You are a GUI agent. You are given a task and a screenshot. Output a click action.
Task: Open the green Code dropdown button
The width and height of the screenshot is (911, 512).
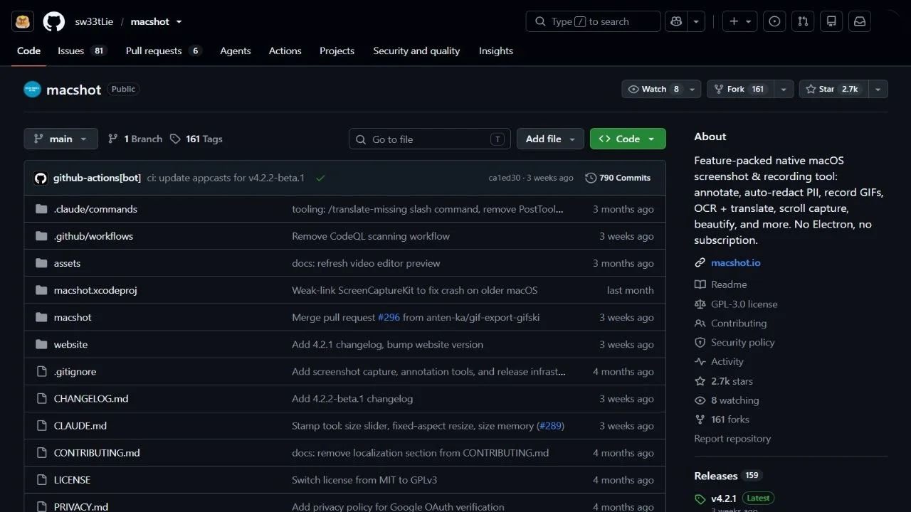click(x=628, y=139)
